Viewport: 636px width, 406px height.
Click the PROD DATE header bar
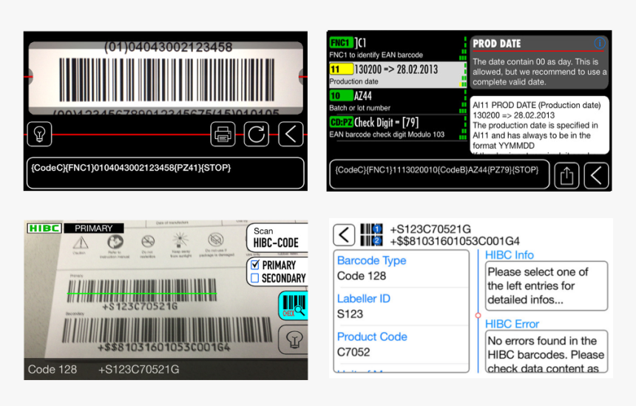(x=538, y=44)
